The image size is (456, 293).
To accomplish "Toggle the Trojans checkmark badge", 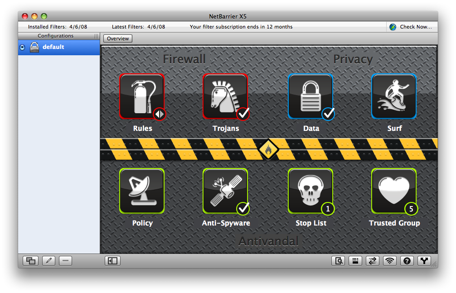I will click(x=243, y=114).
